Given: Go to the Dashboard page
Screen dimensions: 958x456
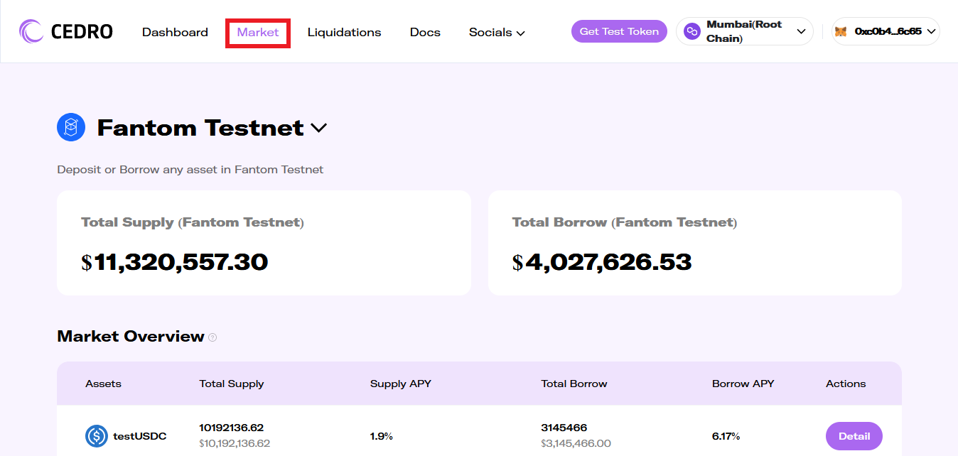Looking at the screenshot, I should [175, 33].
